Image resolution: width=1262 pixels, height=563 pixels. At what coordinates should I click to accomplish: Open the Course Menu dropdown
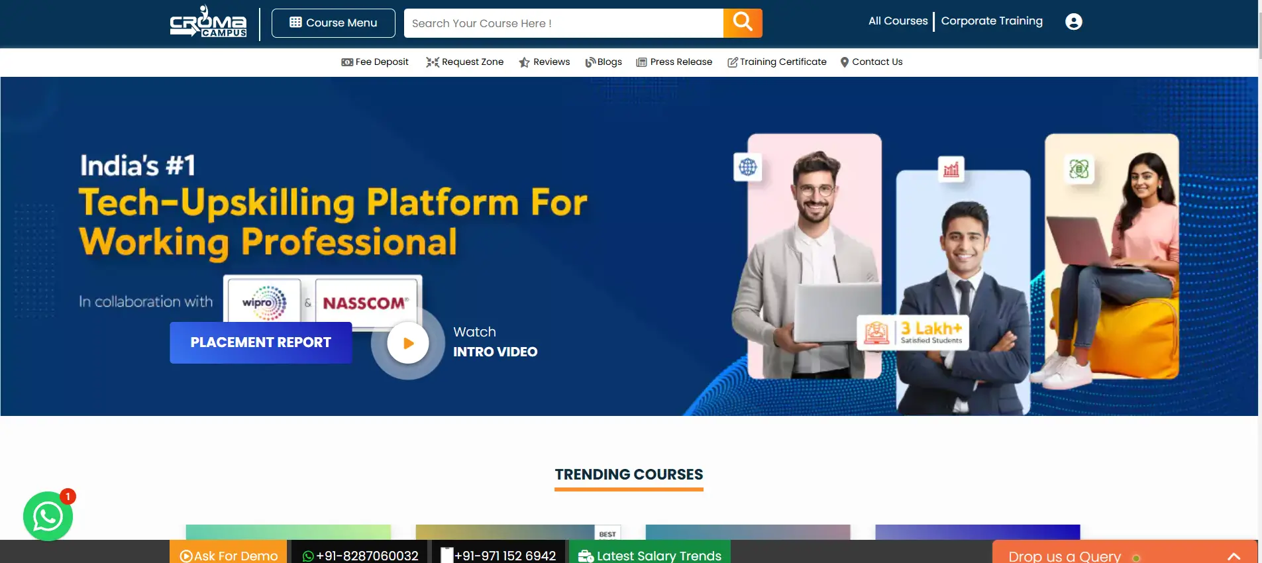click(333, 23)
